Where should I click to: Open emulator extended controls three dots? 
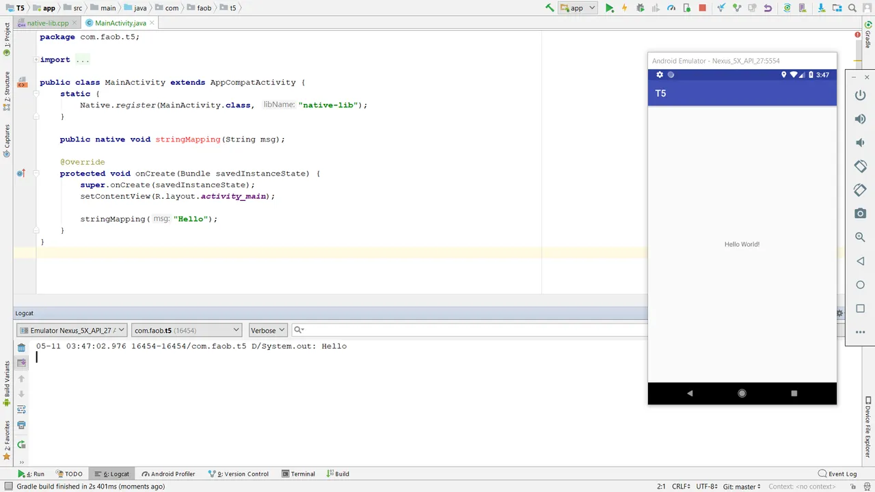point(860,332)
